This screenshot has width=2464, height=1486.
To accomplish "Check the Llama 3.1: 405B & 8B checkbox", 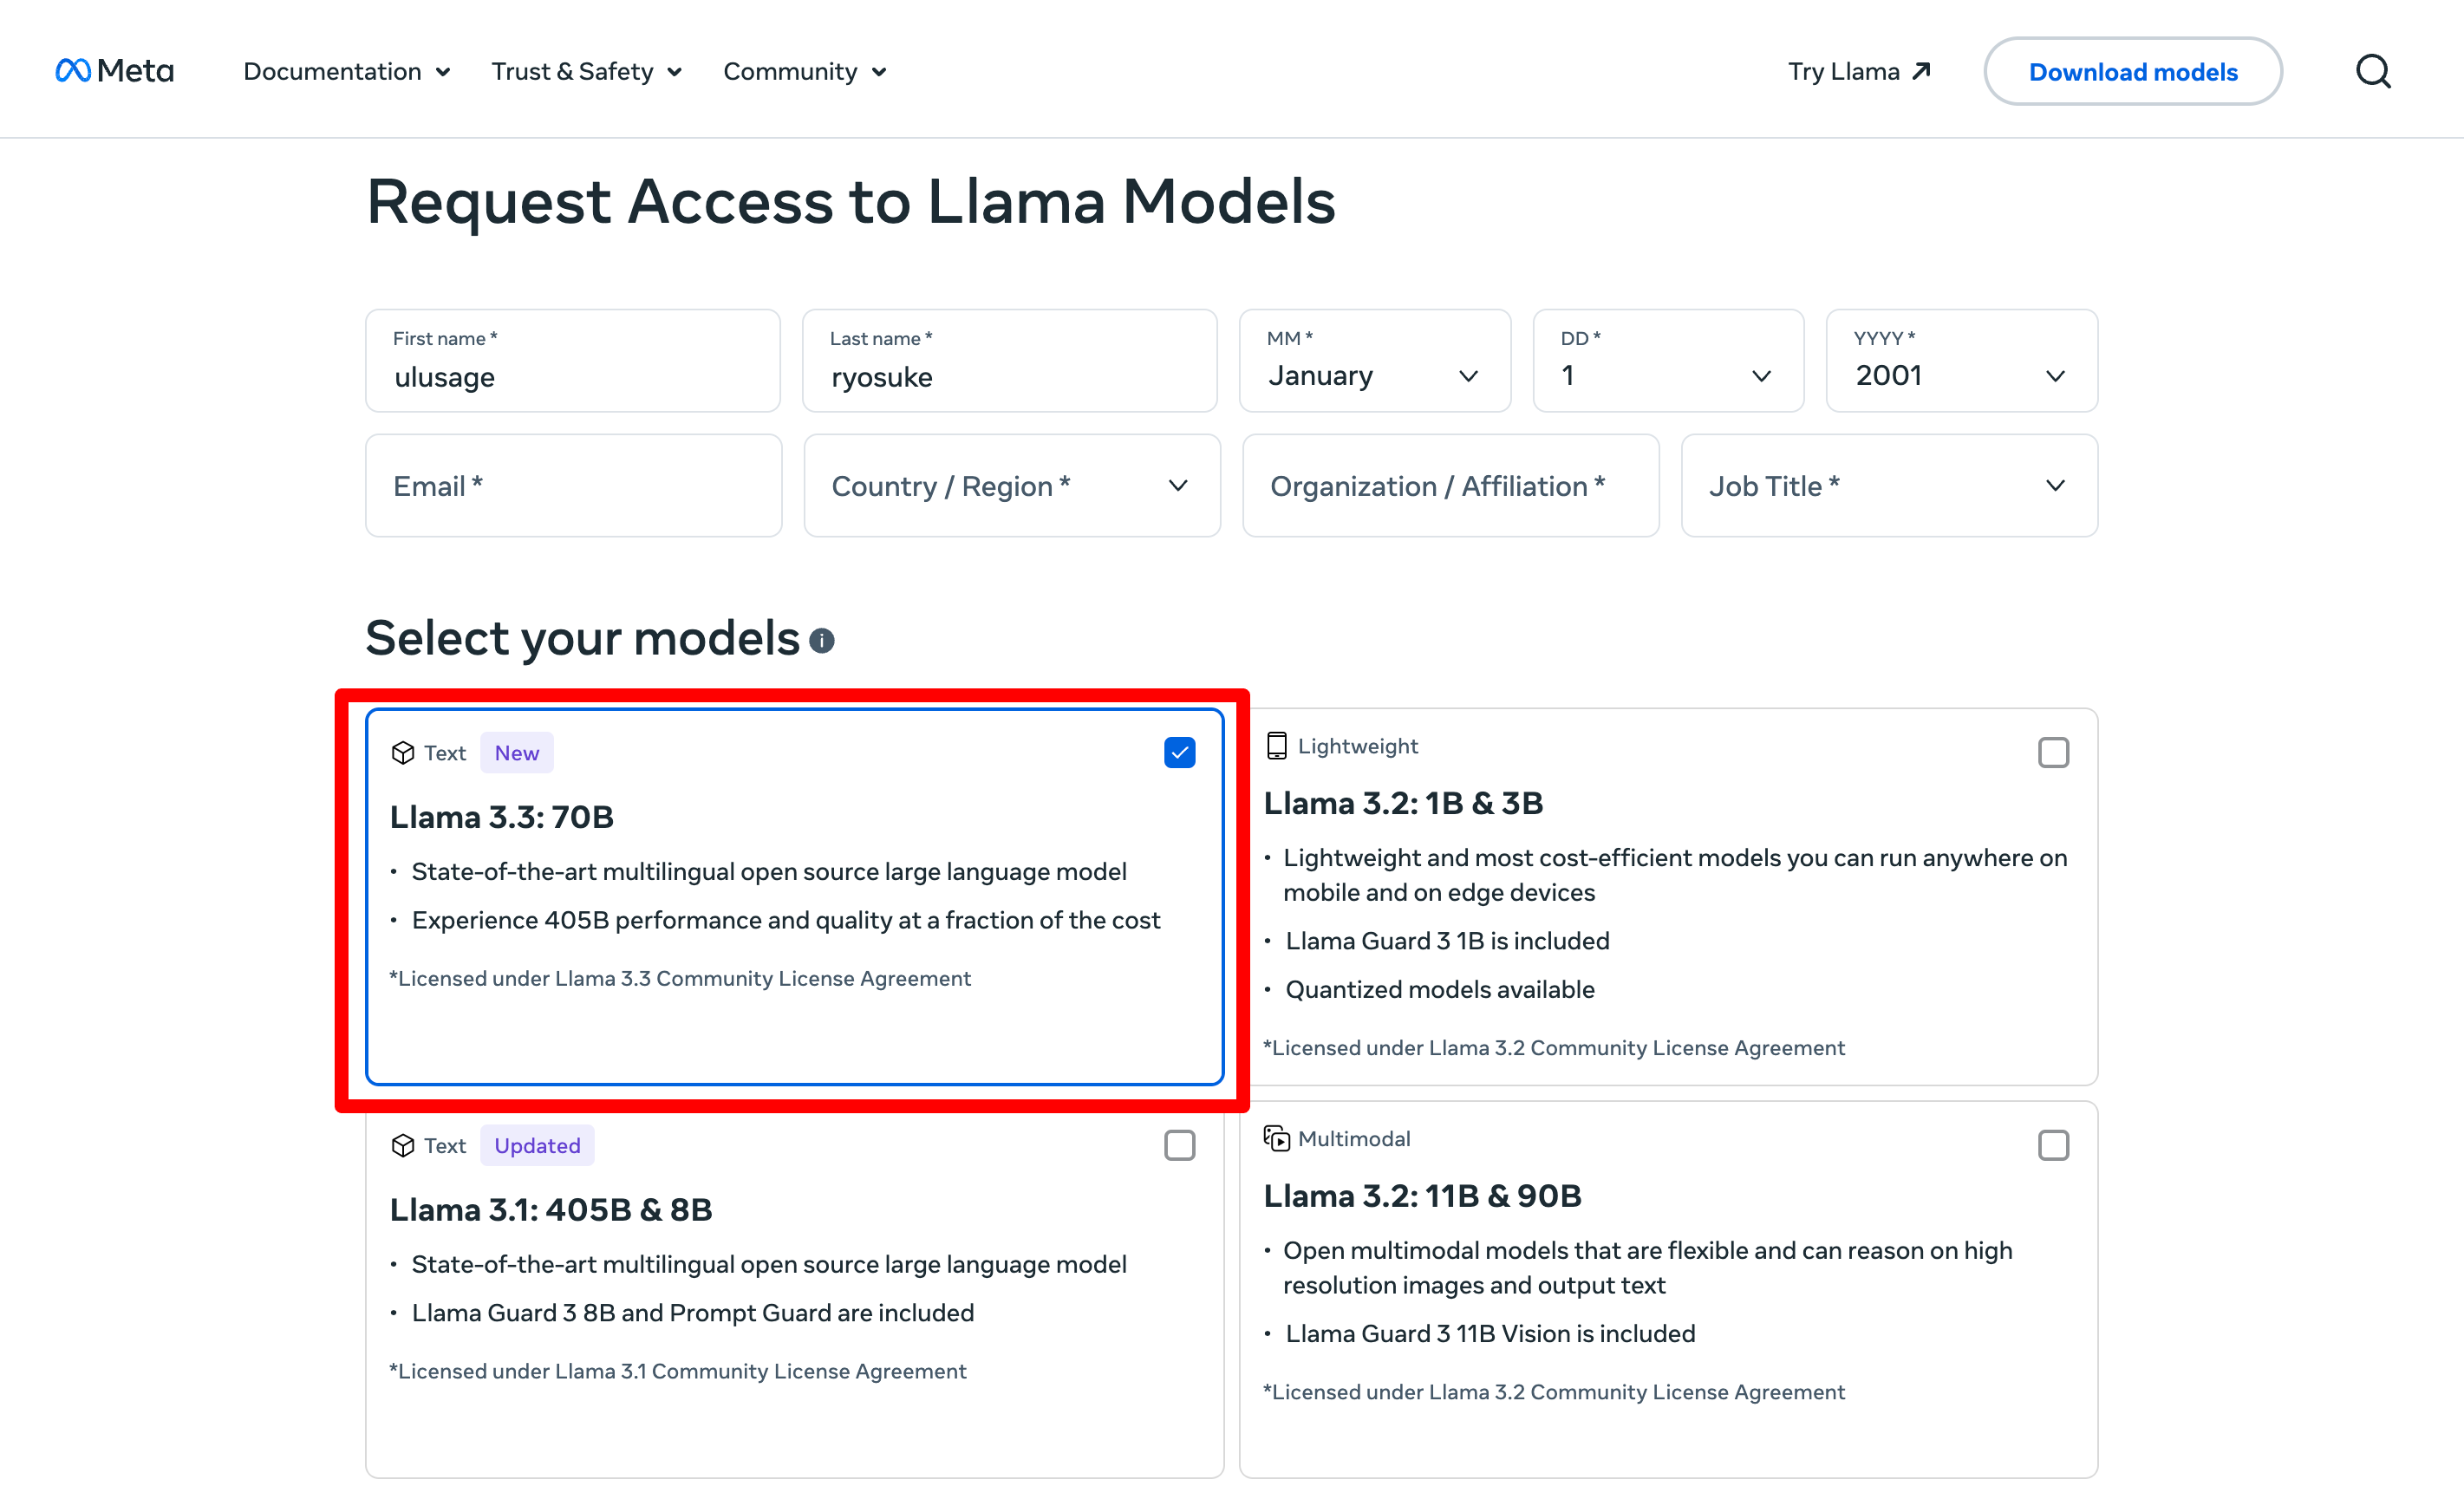I will pyautogui.click(x=1179, y=1145).
